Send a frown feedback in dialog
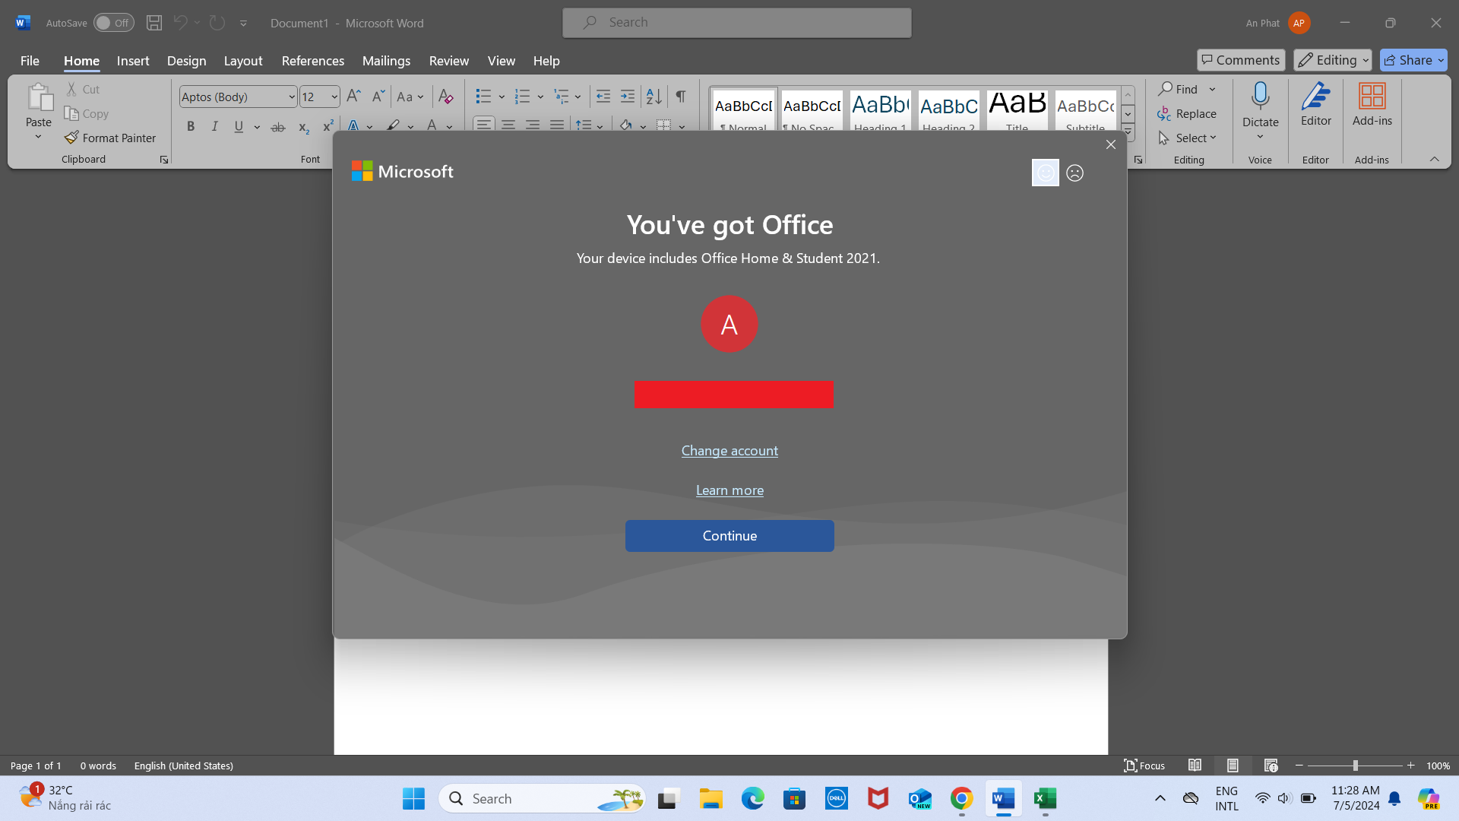This screenshot has height=821, width=1459. tap(1074, 173)
